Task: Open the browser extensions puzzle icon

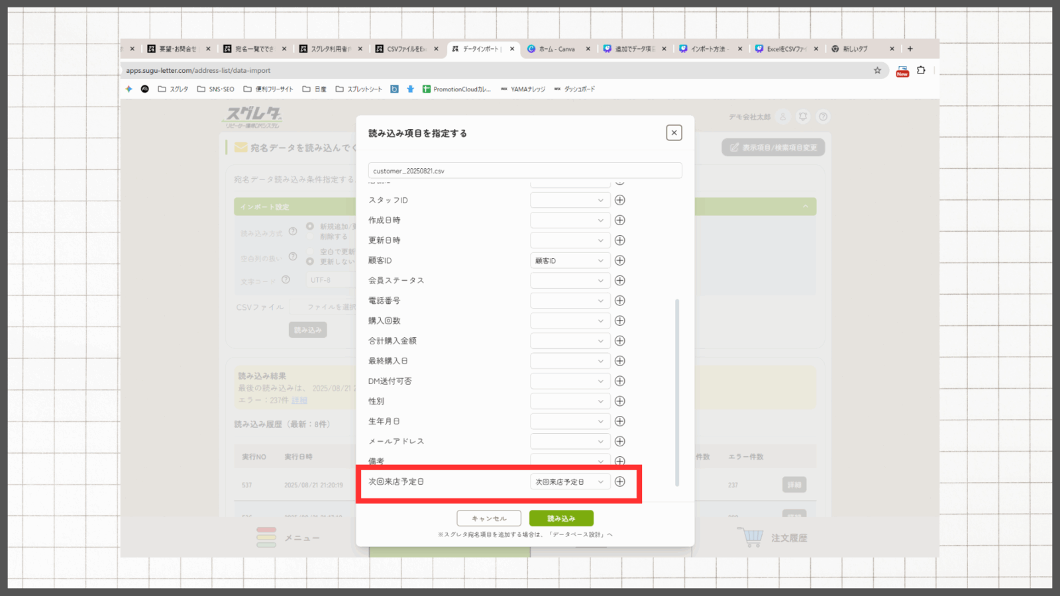Action: pos(921,70)
